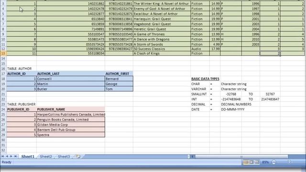Select the PUBLISHER_ID header cell
306x172 pixels.
tap(22, 109)
